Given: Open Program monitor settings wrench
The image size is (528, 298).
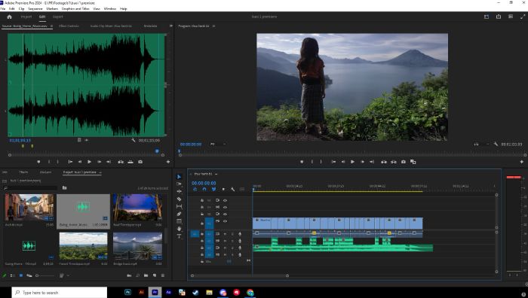Looking at the screenshot, I should pyautogui.click(x=496, y=144).
